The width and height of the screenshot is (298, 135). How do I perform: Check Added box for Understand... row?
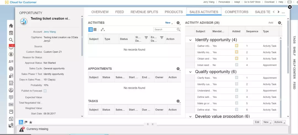click(237, 90)
